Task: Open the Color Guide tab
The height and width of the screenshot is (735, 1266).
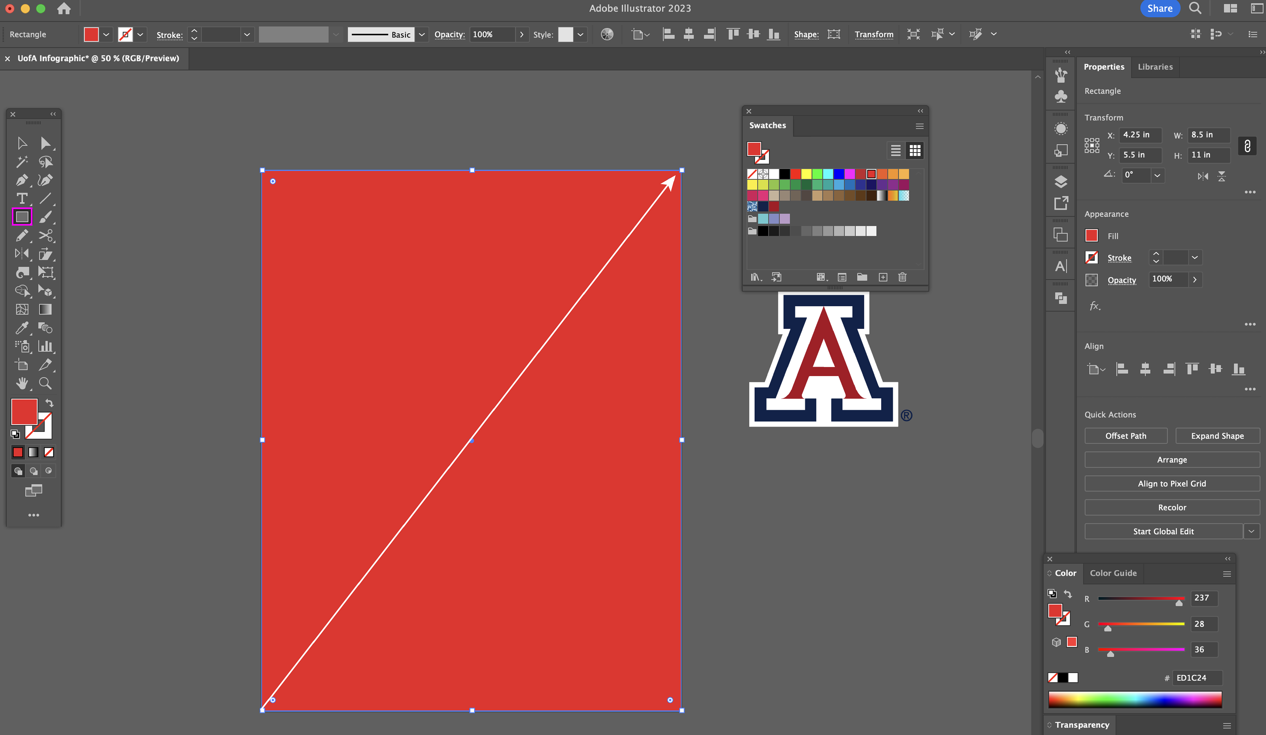Action: pos(1113,573)
